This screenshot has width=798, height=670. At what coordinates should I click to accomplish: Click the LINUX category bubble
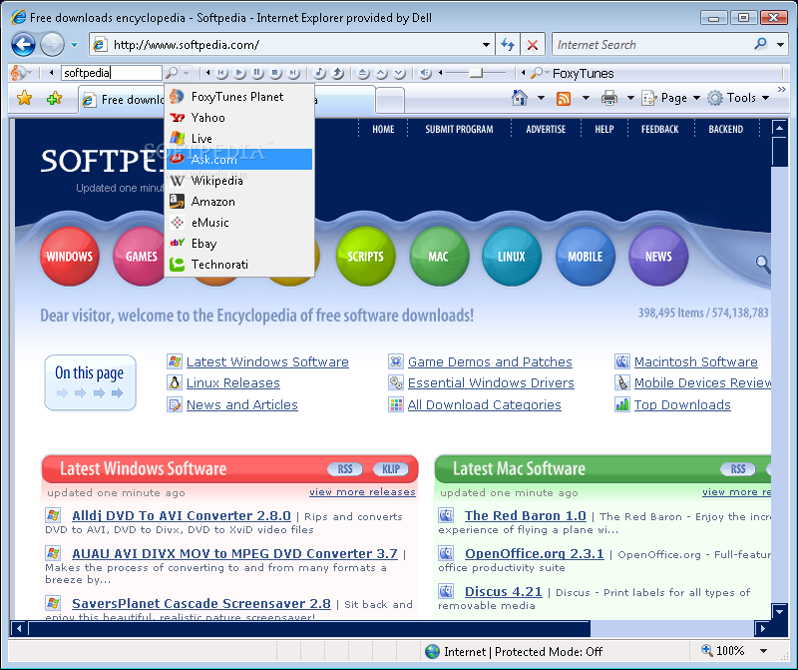512,256
